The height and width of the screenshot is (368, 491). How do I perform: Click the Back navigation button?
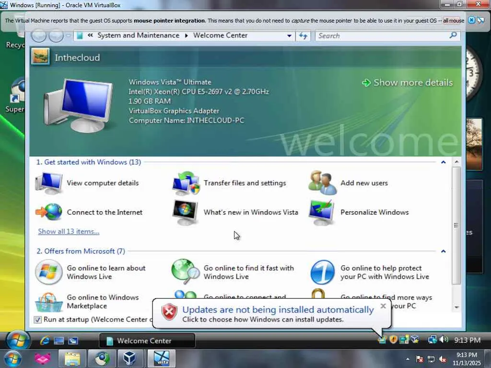[39, 35]
